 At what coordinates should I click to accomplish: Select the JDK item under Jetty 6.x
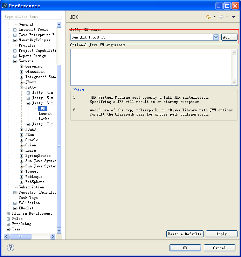[x=42, y=108]
